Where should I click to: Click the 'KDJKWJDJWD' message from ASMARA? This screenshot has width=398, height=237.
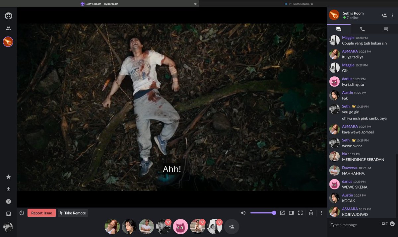pyautogui.click(x=355, y=214)
